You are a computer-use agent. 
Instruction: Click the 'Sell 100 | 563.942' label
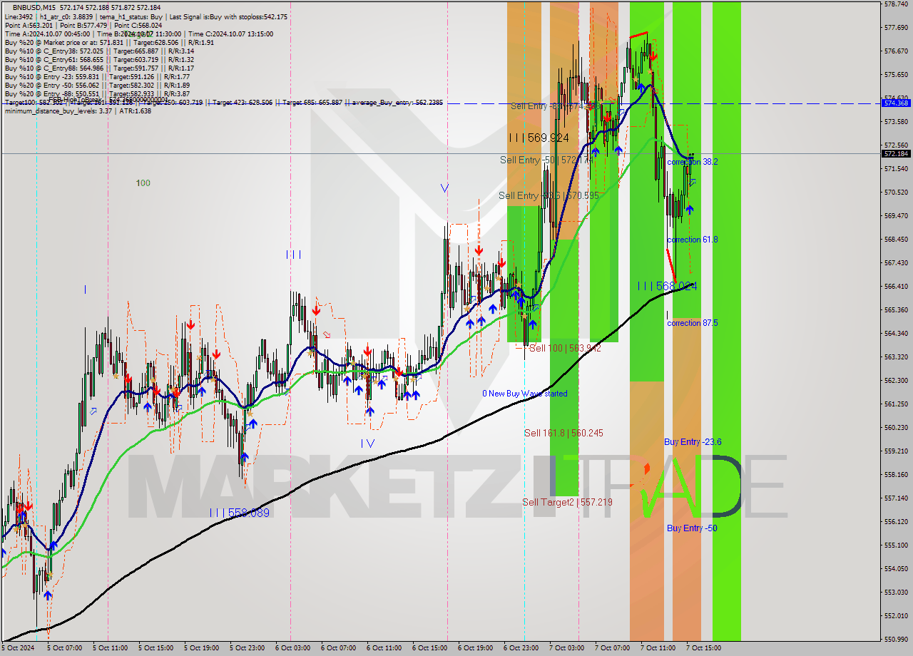point(565,348)
